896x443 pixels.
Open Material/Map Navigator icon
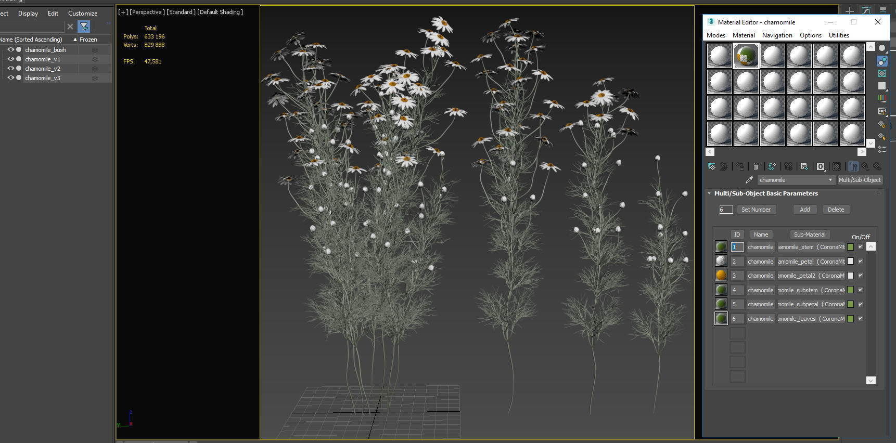(x=882, y=149)
